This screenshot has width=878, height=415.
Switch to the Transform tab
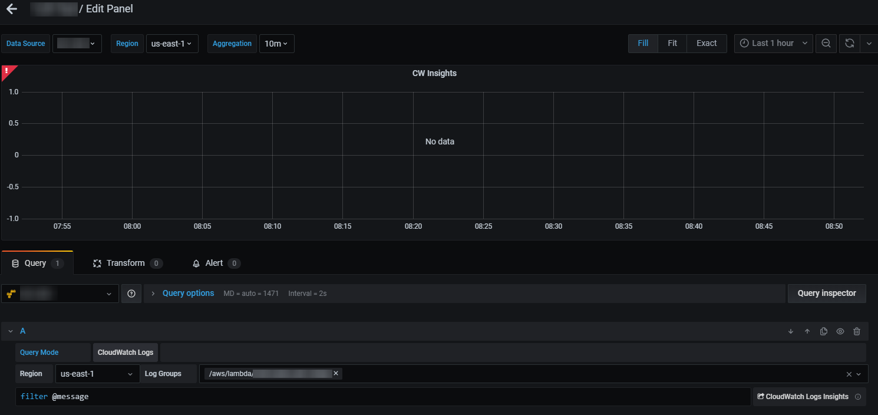[x=126, y=263]
